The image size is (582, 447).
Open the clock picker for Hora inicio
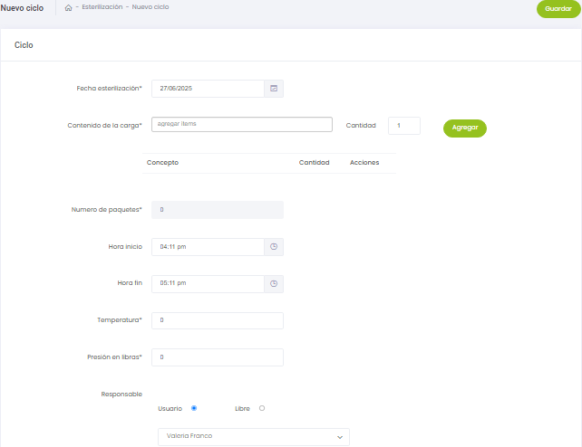click(274, 247)
